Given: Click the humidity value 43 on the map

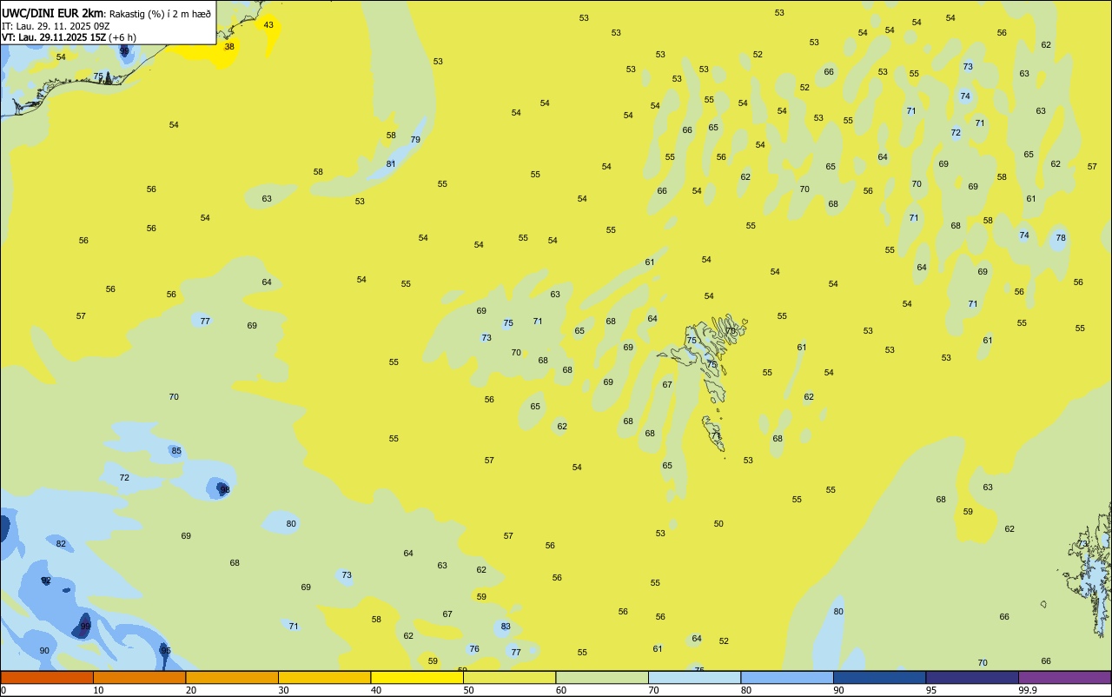Looking at the screenshot, I should click(268, 25).
